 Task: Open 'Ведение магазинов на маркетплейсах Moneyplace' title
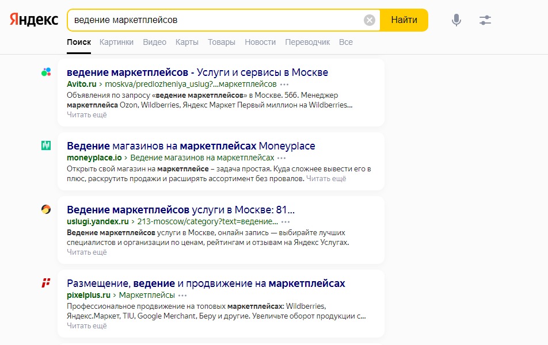pos(191,145)
